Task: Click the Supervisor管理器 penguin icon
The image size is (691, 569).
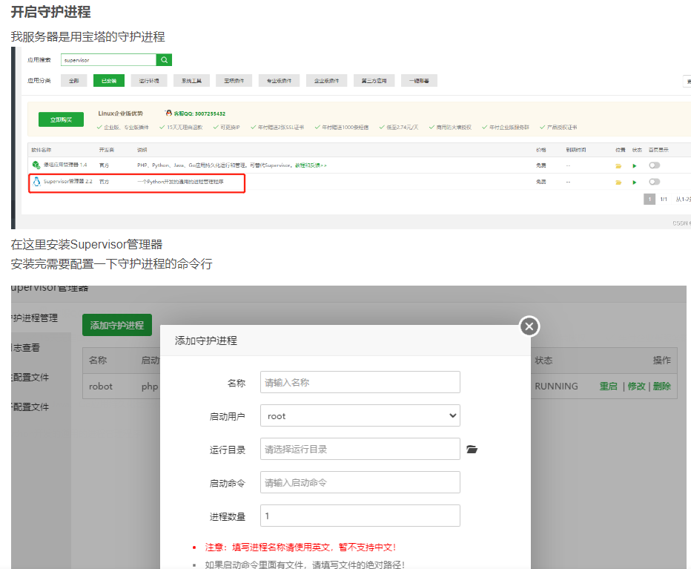Action: (36, 181)
